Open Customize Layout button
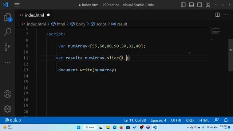Image resolution: width=233 pixels, height=131 pixels. pyautogui.click(x=208, y=5)
